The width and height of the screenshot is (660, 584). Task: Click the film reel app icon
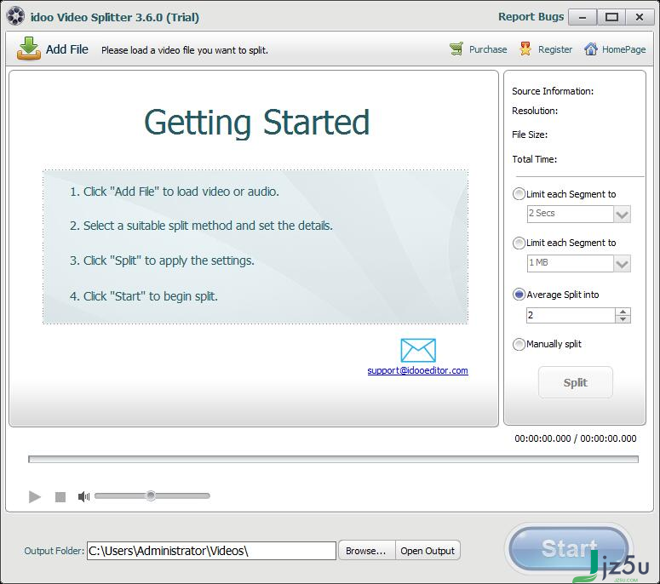point(15,16)
